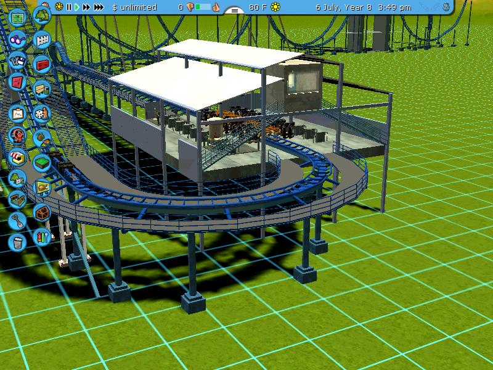Viewport: 493px width, 370px height.
Task: Open the rides Ferris wheel icon
Action: coord(17,134)
